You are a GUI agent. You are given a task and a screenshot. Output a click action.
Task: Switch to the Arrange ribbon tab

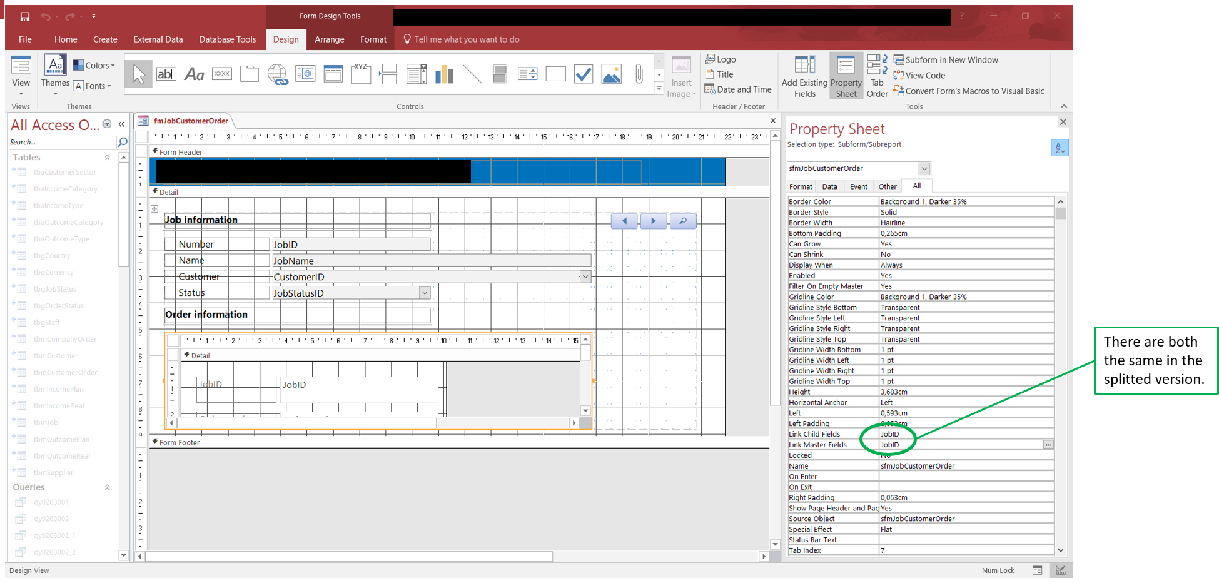(x=330, y=39)
